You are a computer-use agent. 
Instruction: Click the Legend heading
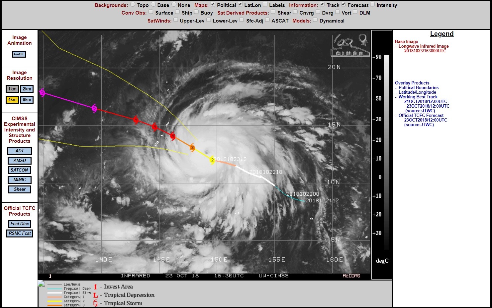442,34
